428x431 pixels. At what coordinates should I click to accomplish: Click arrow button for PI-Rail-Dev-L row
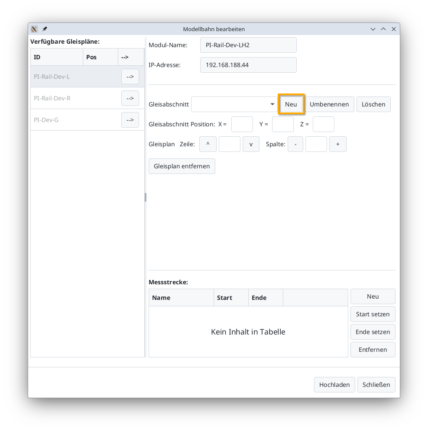click(130, 77)
